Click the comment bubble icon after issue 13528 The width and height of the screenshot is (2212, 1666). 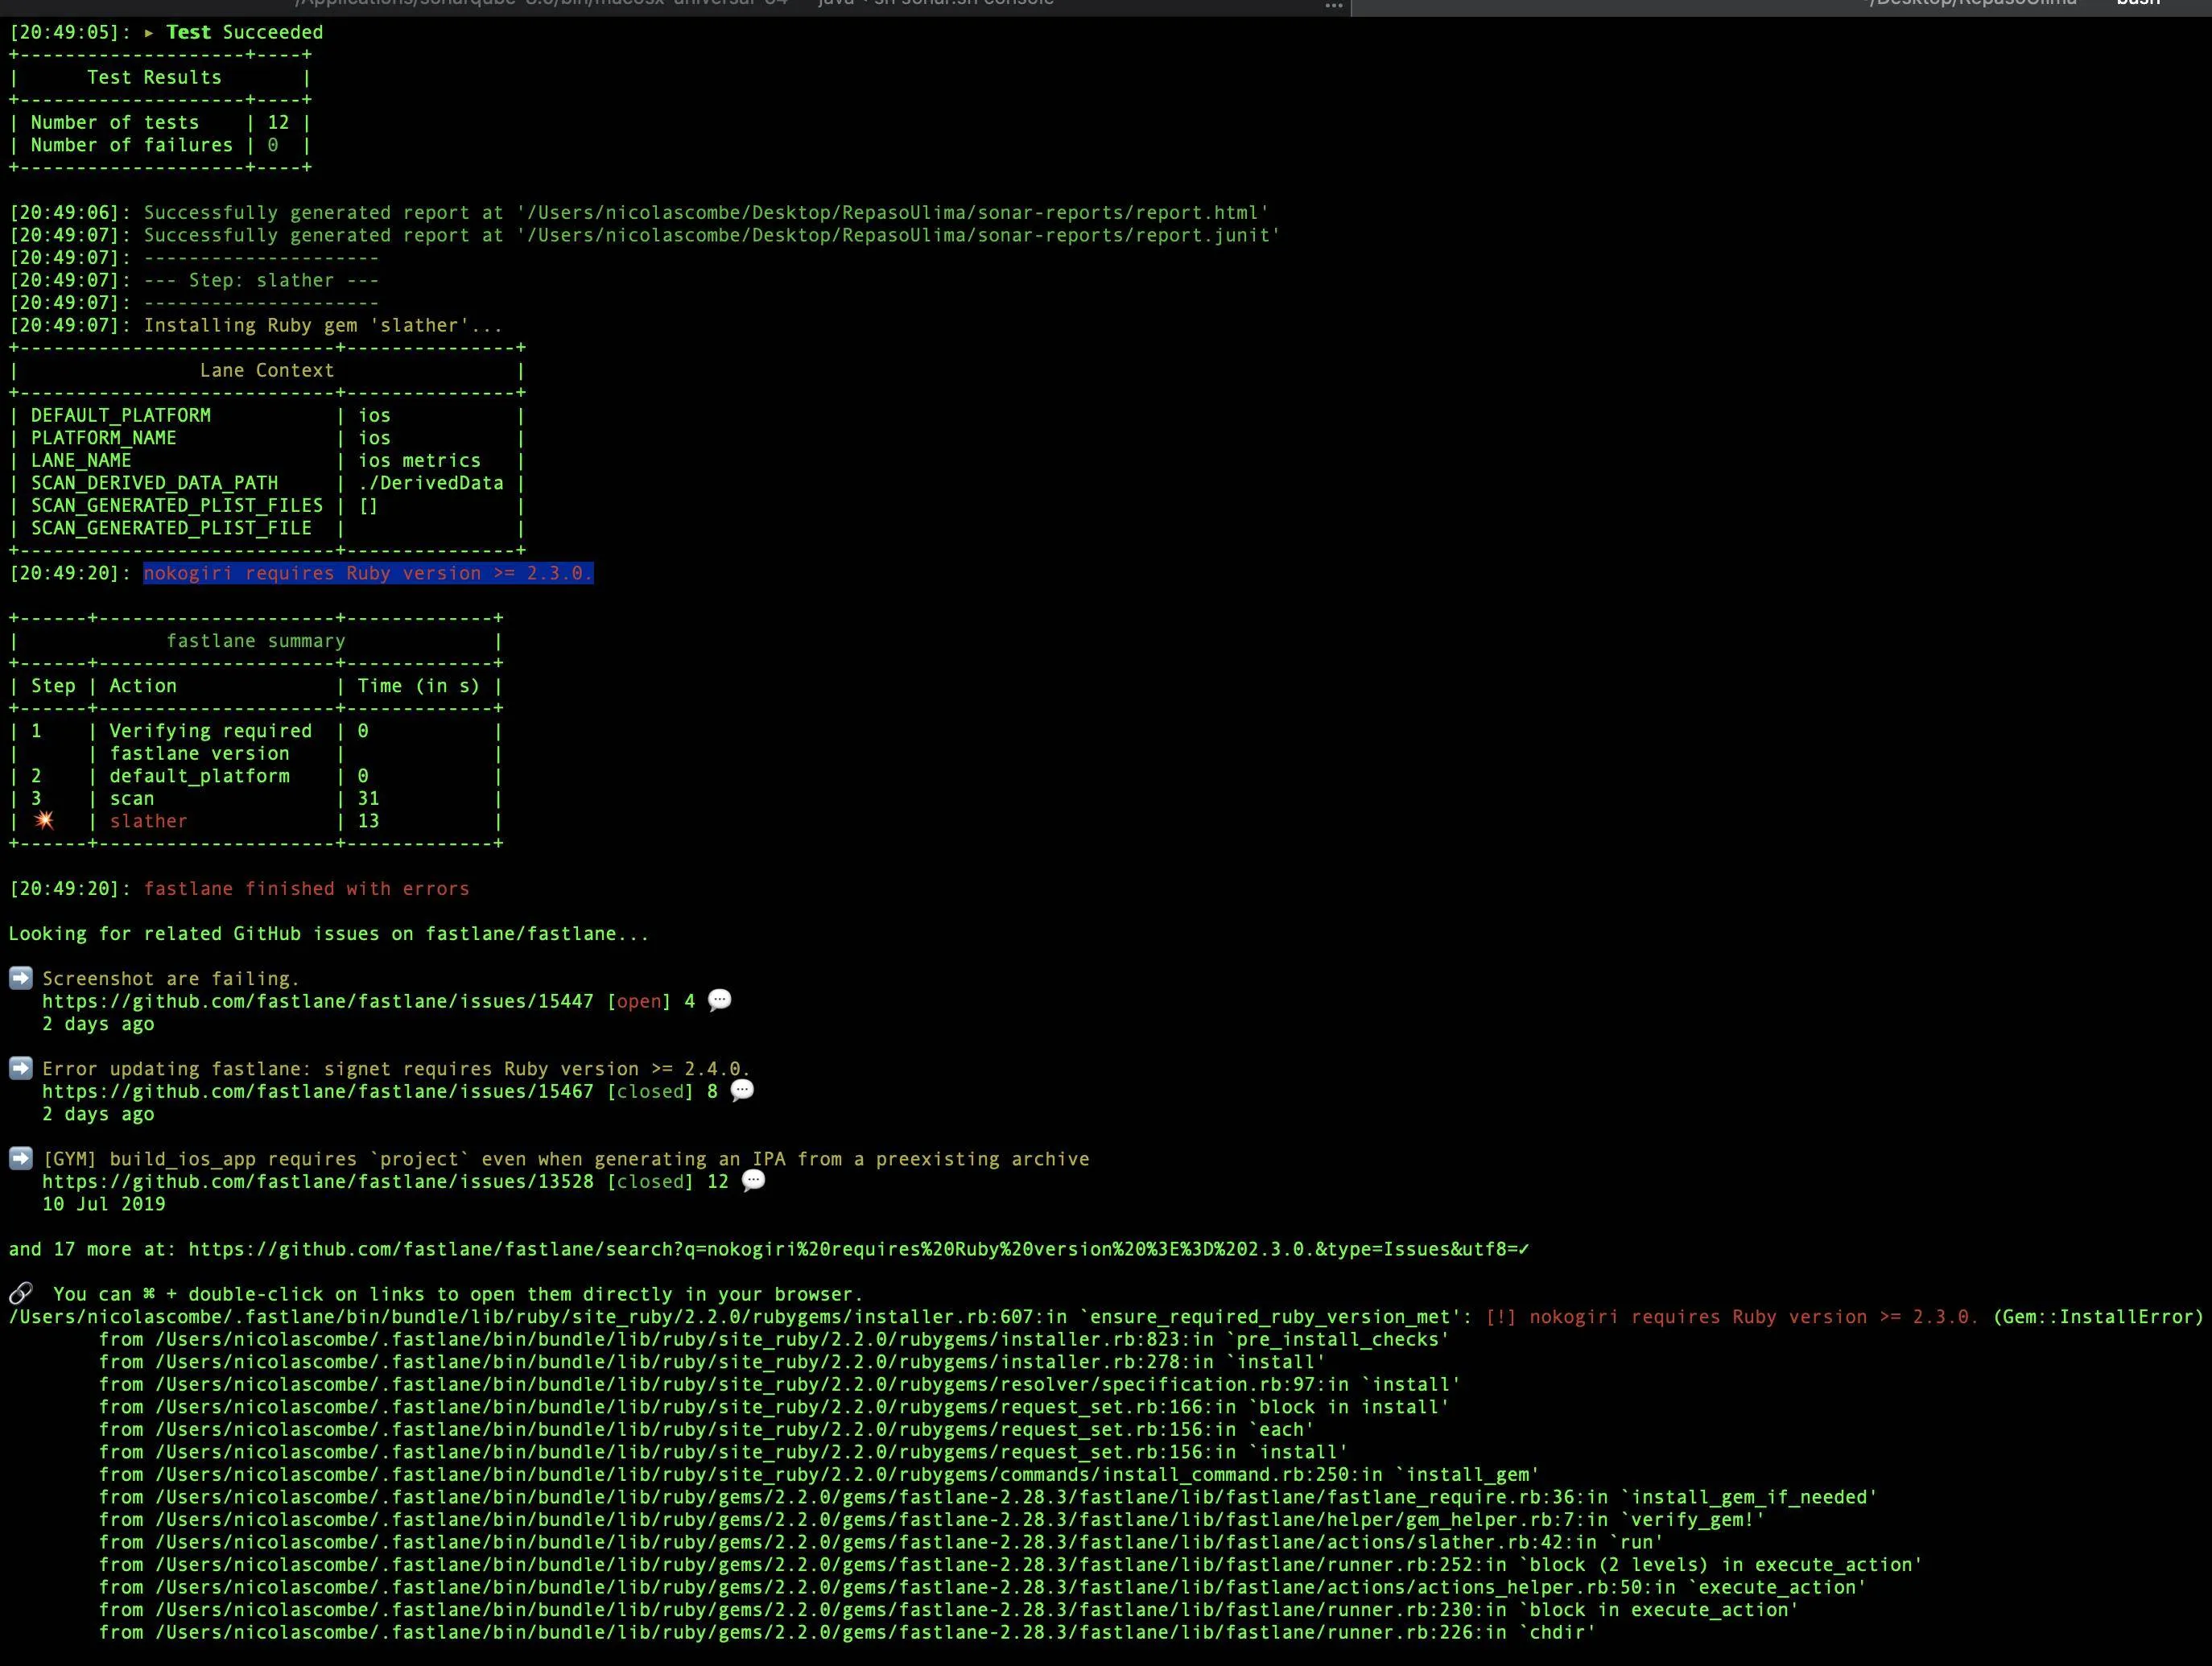(753, 1180)
